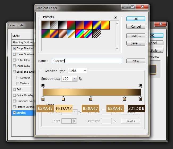Select the Stroke label in the styles list
Screen dimensions: 173x149
click(x=21, y=113)
